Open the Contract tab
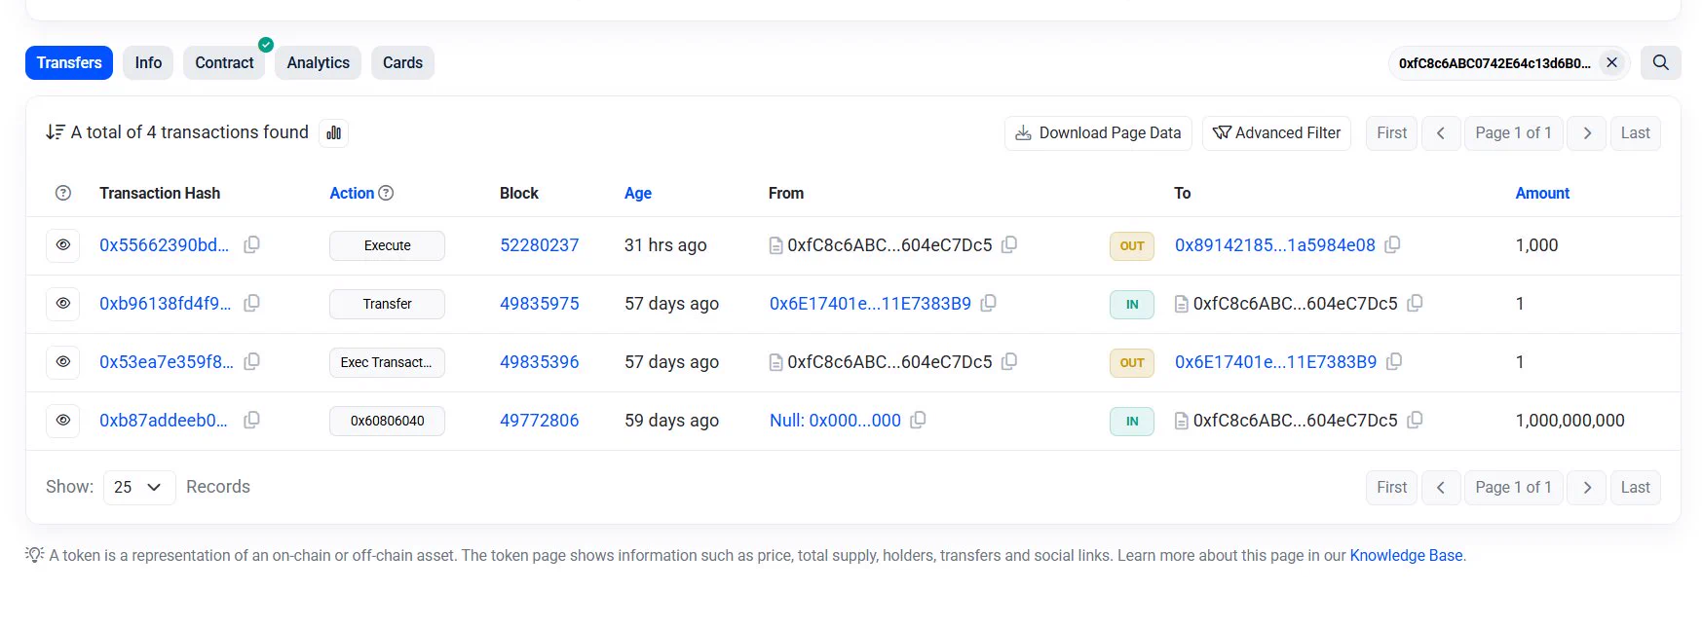Screen dimensions: 1702x628 [224, 62]
